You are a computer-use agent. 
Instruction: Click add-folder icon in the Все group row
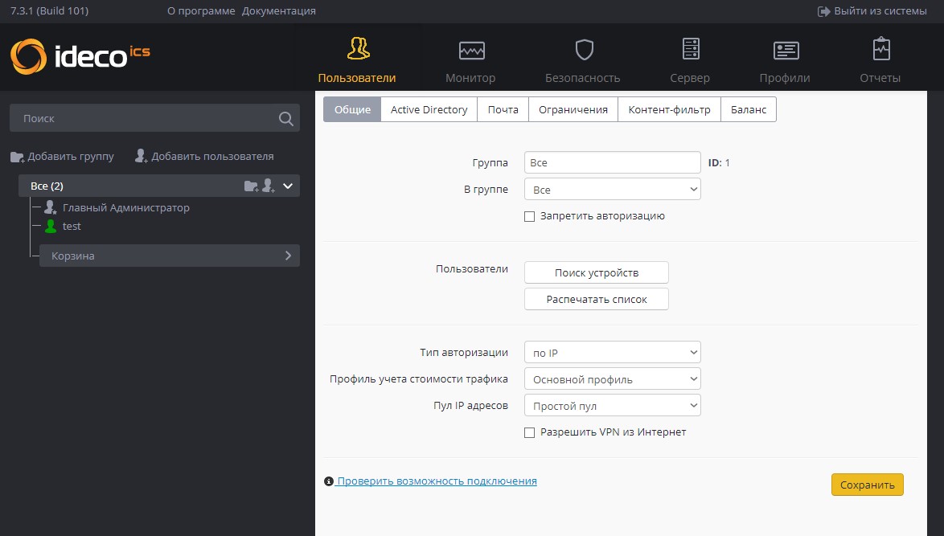pyautogui.click(x=251, y=186)
